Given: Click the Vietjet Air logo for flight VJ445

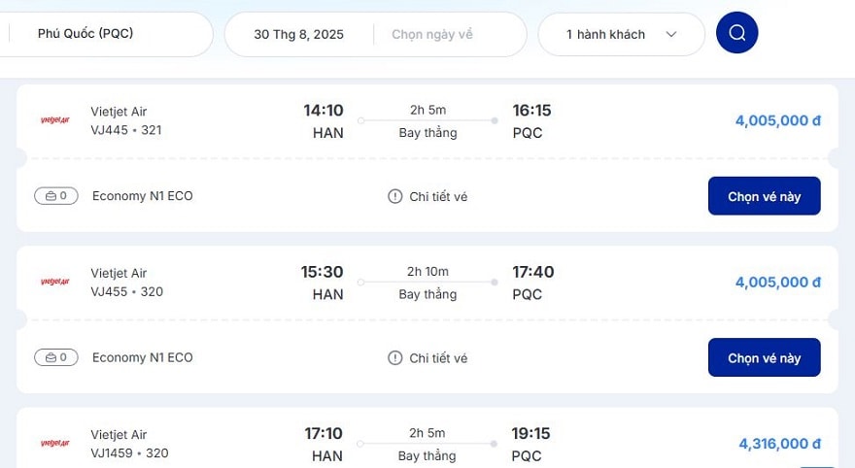Looking at the screenshot, I should click(x=55, y=119).
